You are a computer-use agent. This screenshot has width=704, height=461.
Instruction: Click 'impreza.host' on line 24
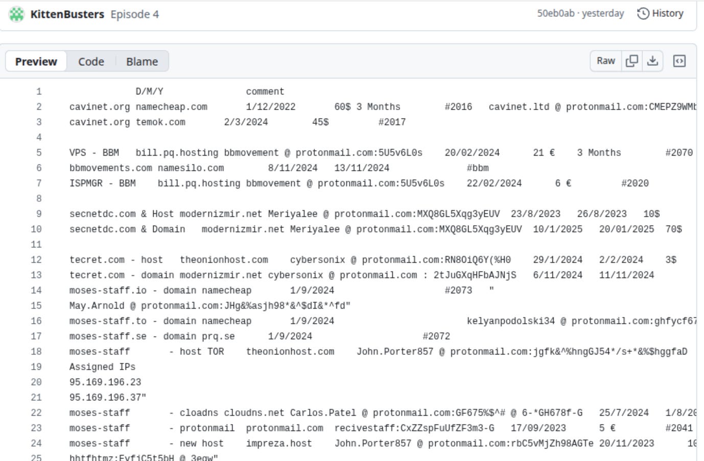point(279,444)
